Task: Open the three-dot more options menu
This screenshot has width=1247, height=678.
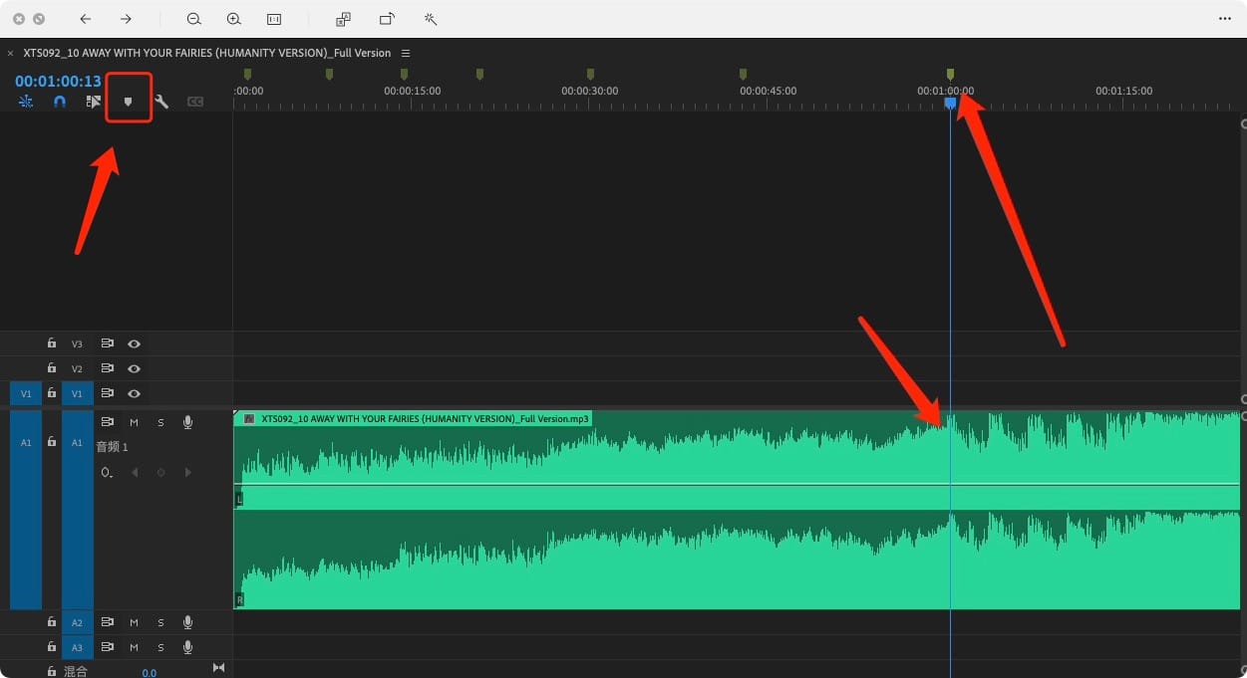Action: pos(1225,19)
